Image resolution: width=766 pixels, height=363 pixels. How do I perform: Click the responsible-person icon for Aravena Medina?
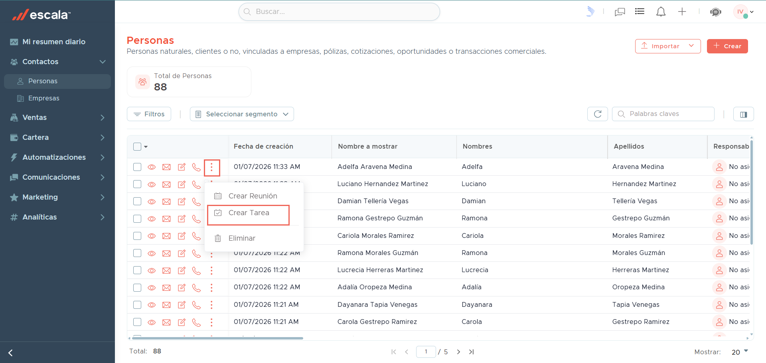point(719,167)
